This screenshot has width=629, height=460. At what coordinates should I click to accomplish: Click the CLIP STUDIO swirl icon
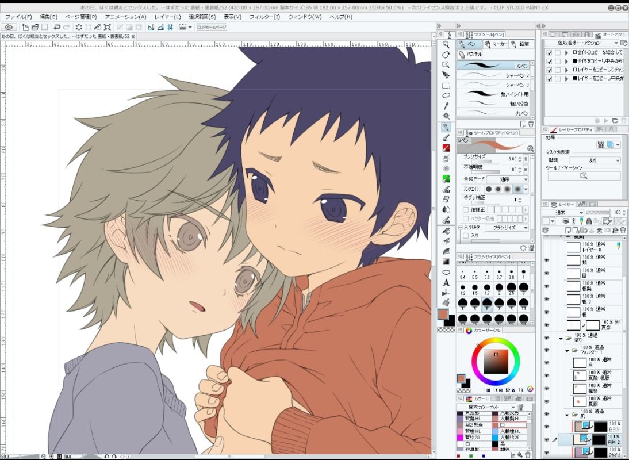(x=9, y=27)
